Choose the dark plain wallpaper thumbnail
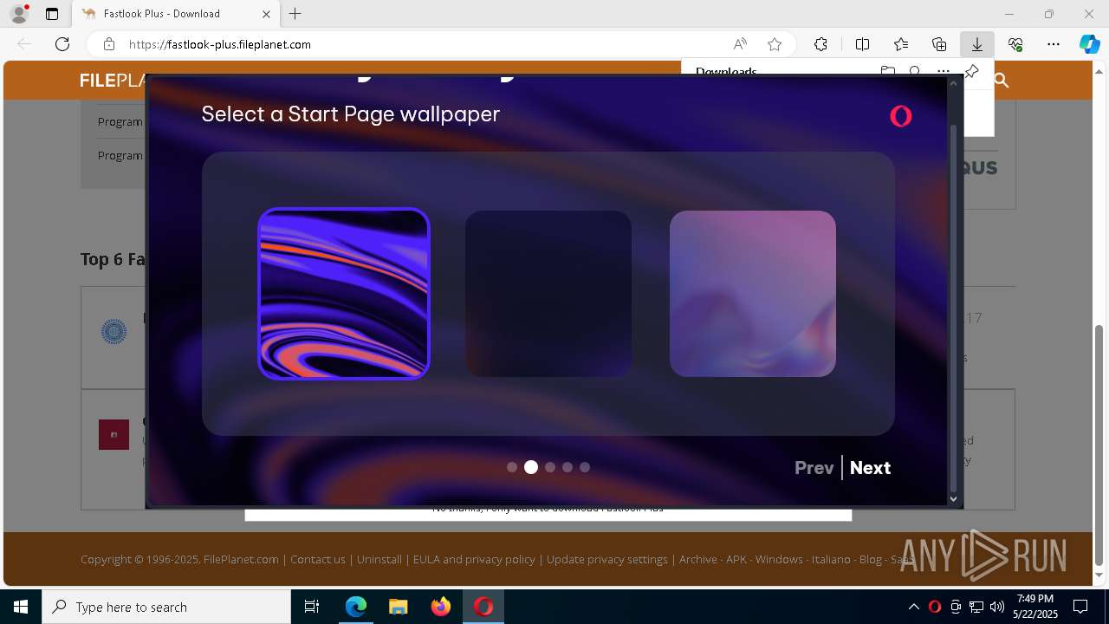Screen dimensions: 1109x624 [x=548, y=294]
